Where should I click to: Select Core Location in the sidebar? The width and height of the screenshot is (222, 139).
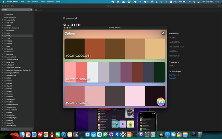(x=11, y=107)
